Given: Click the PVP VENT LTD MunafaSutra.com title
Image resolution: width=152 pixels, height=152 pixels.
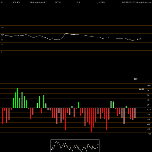Looking at the screenshot, I should (x=136, y=2).
